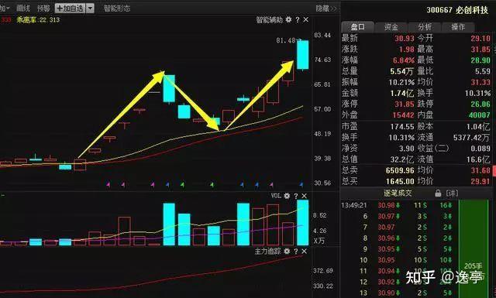Show help for 主力追踪 indicator

(296, 252)
